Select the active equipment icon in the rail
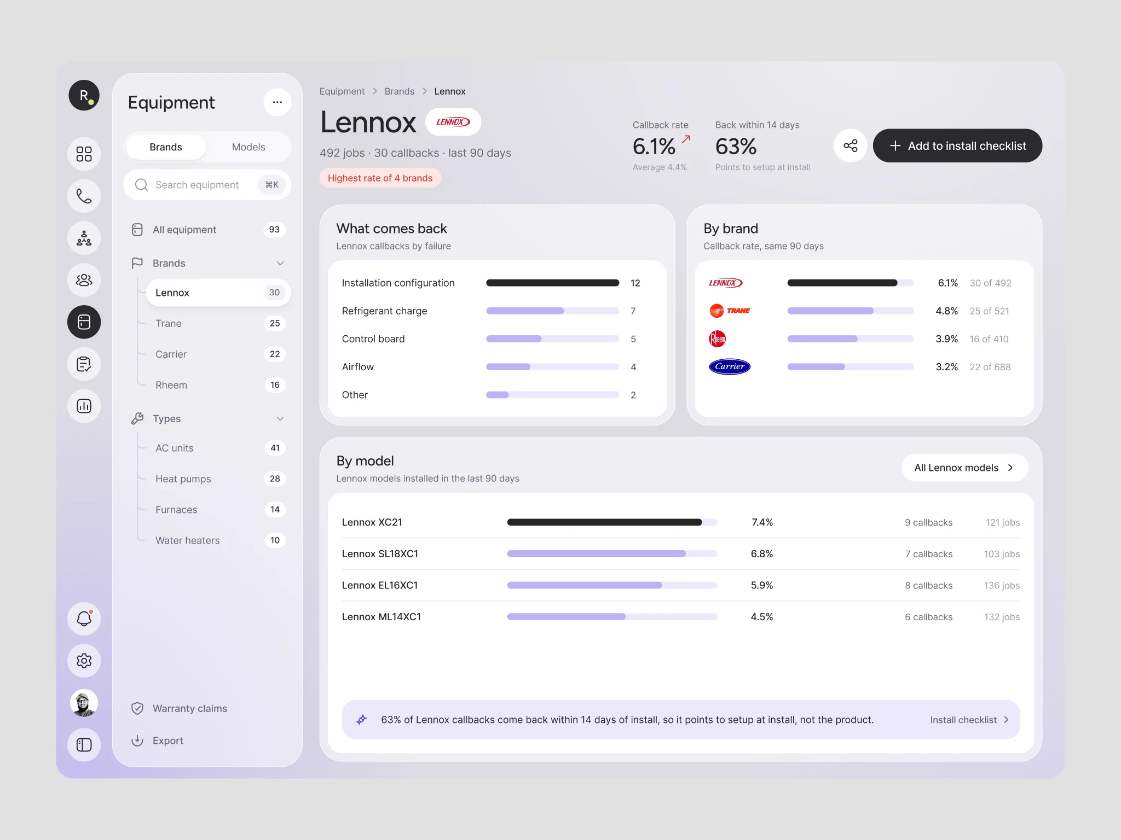The image size is (1121, 840). pyautogui.click(x=84, y=322)
